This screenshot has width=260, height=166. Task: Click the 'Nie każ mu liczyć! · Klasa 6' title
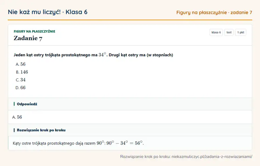(x=48, y=12)
